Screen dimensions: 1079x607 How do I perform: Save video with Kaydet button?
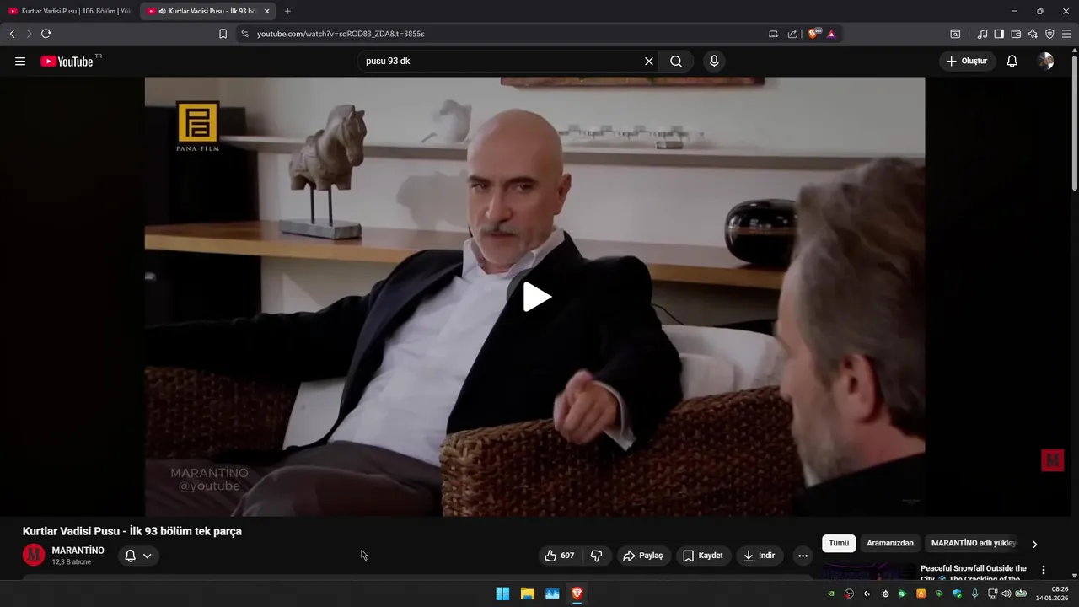point(703,556)
